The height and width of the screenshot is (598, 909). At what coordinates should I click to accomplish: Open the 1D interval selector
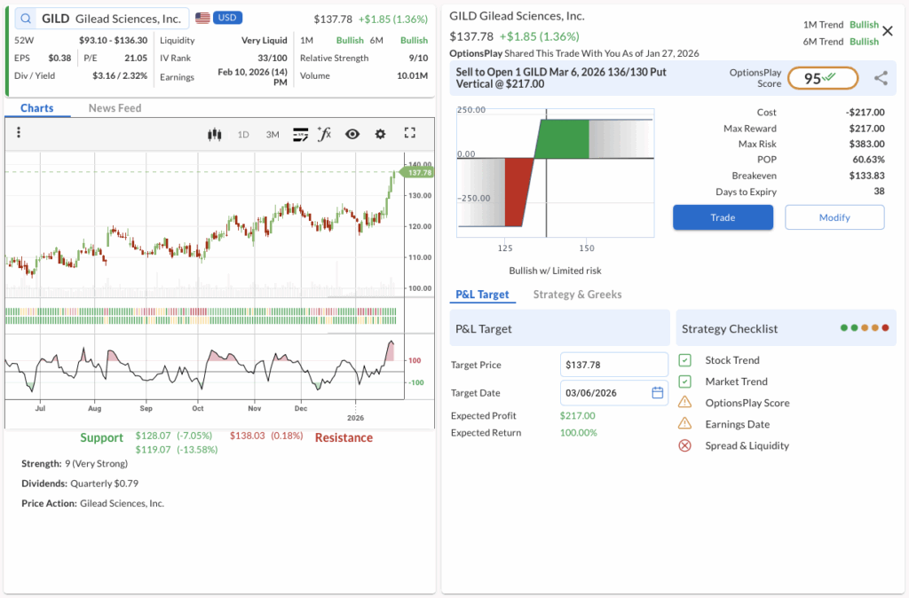pos(243,135)
